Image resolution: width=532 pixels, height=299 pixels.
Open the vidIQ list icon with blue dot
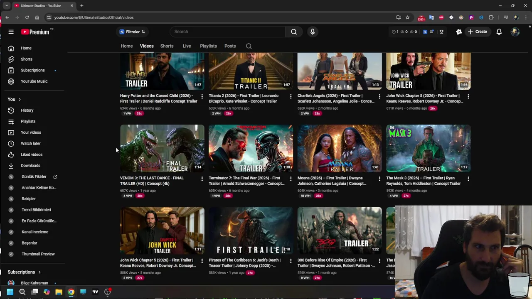pos(432,32)
